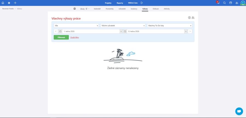Viewport: 246px width, 118px height.
Task: Click the Všechny výkazy práce heading
Action: [x=66, y=19]
